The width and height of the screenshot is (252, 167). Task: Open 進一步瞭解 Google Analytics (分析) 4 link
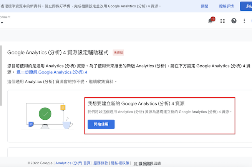(52, 72)
